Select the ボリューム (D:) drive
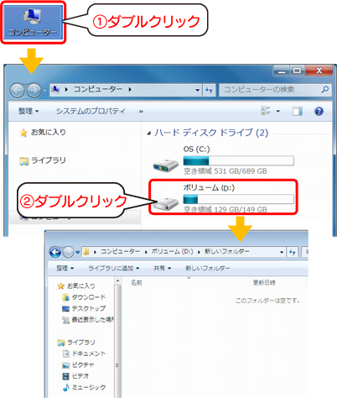This screenshot has height=398, width=337. pos(223,197)
